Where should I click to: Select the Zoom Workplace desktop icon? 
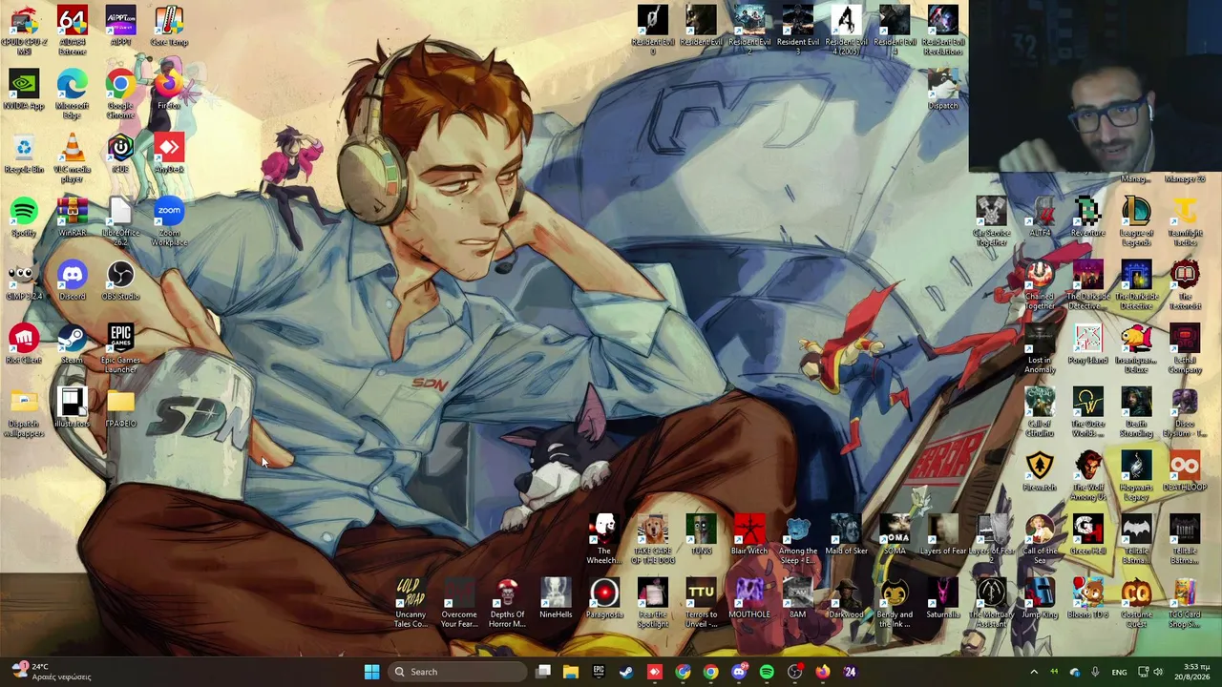click(169, 222)
